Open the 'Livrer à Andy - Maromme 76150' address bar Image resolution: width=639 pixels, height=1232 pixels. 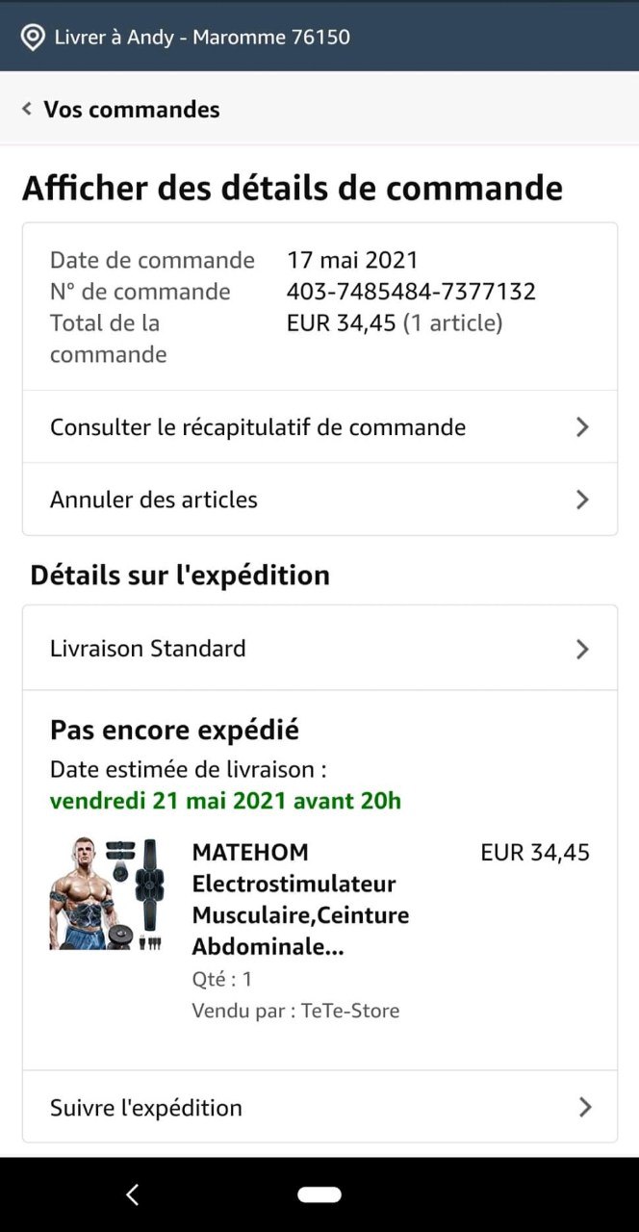(202, 38)
